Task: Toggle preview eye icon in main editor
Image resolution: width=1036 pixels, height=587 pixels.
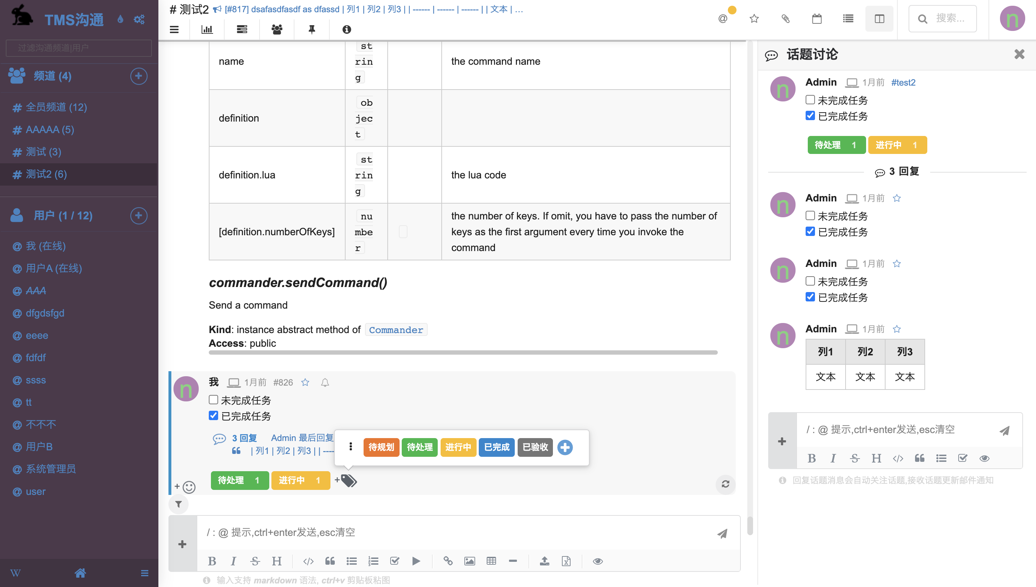Action: (x=598, y=561)
